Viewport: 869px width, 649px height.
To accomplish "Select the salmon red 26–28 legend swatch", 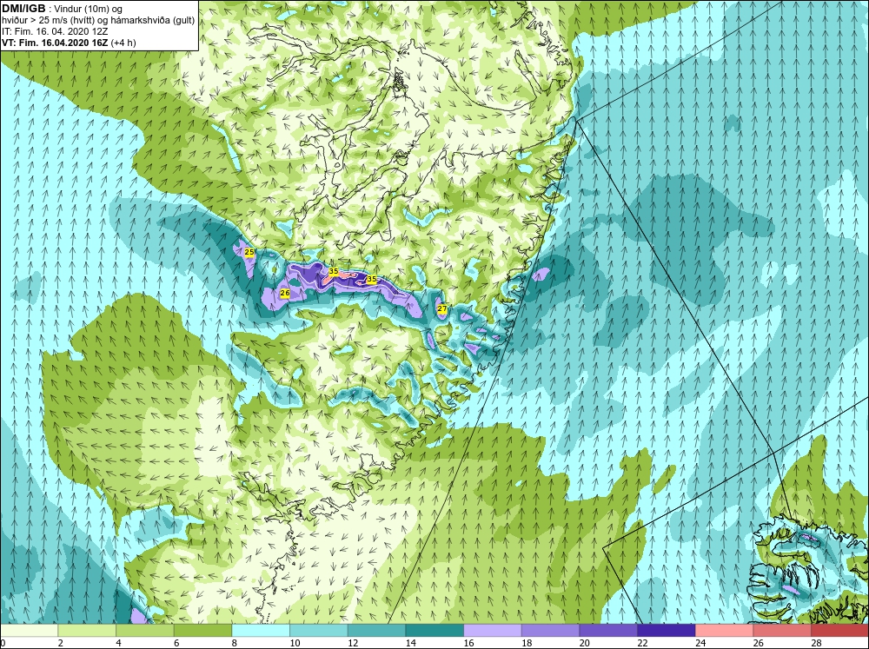I will [782, 630].
